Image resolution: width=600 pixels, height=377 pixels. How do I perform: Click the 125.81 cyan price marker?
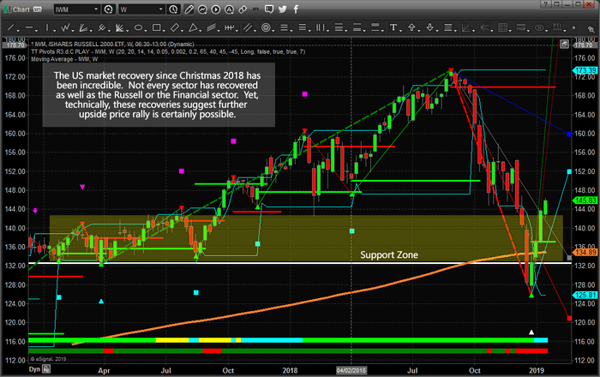click(x=585, y=296)
